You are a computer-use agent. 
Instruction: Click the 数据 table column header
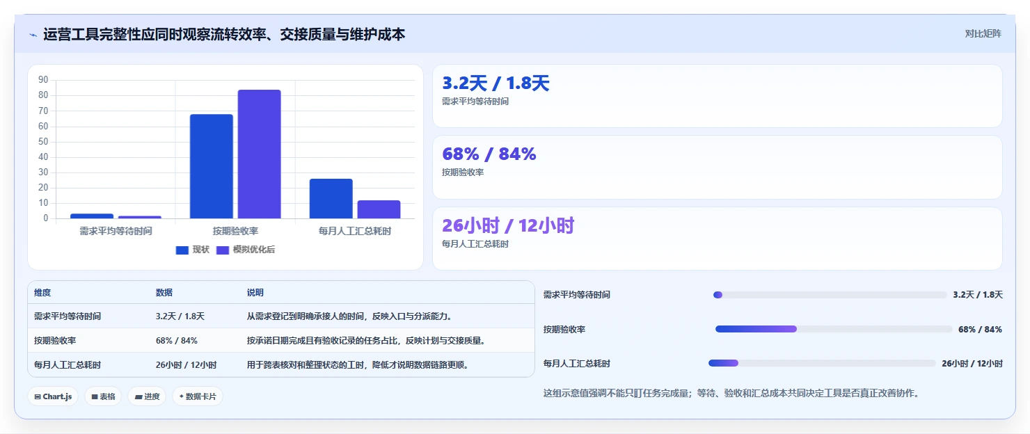164,293
